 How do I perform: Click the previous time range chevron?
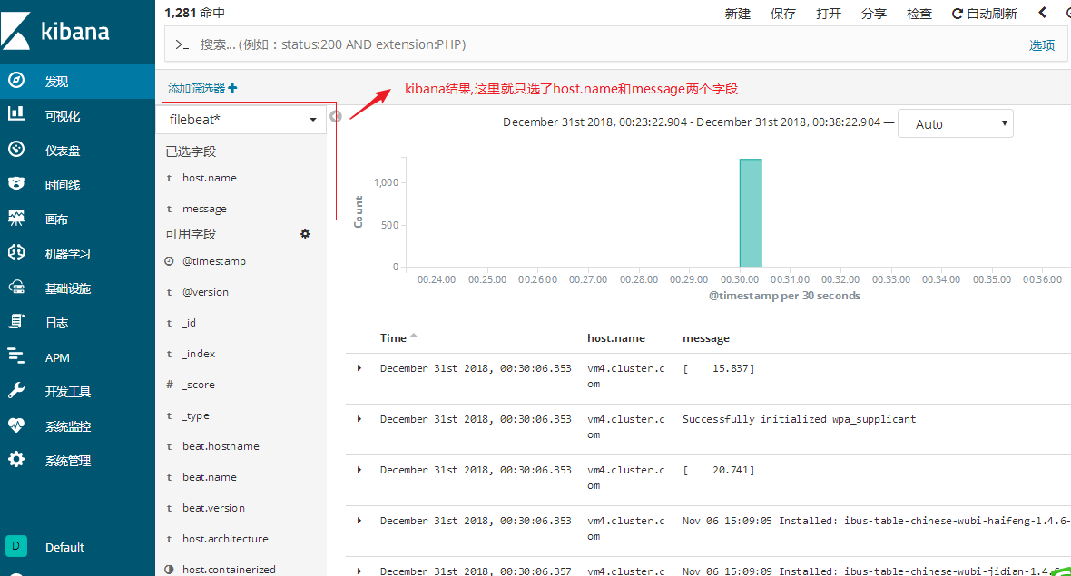[x=1042, y=13]
